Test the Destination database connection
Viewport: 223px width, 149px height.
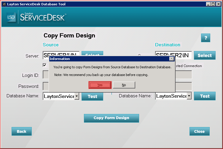pyautogui.click(x=205, y=96)
